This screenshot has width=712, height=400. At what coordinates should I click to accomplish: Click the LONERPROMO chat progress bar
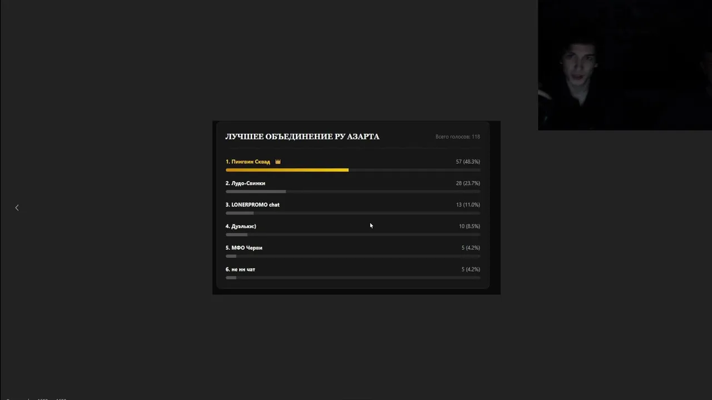pyautogui.click(x=240, y=213)
